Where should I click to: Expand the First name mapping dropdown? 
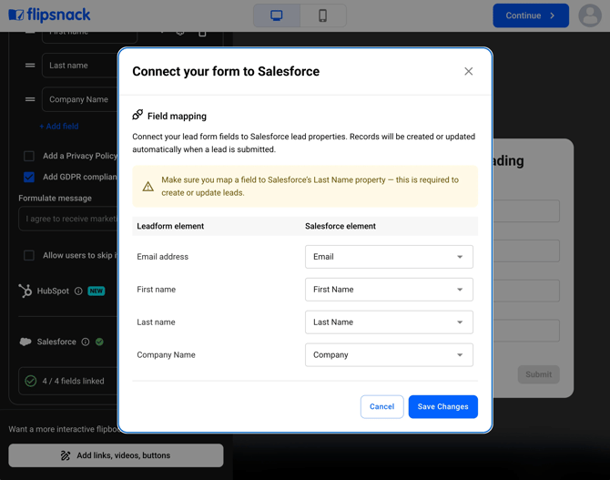click(x=389, y=290)
